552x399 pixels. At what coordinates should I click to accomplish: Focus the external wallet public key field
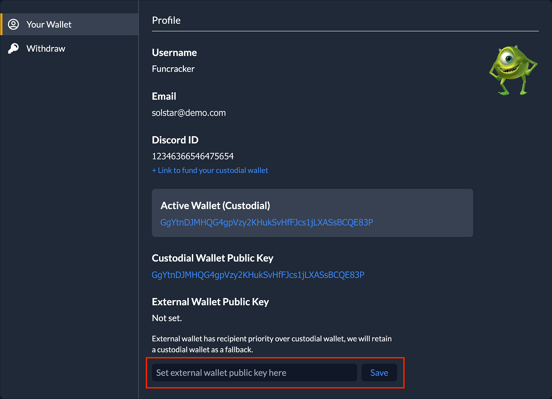(254, 373)
